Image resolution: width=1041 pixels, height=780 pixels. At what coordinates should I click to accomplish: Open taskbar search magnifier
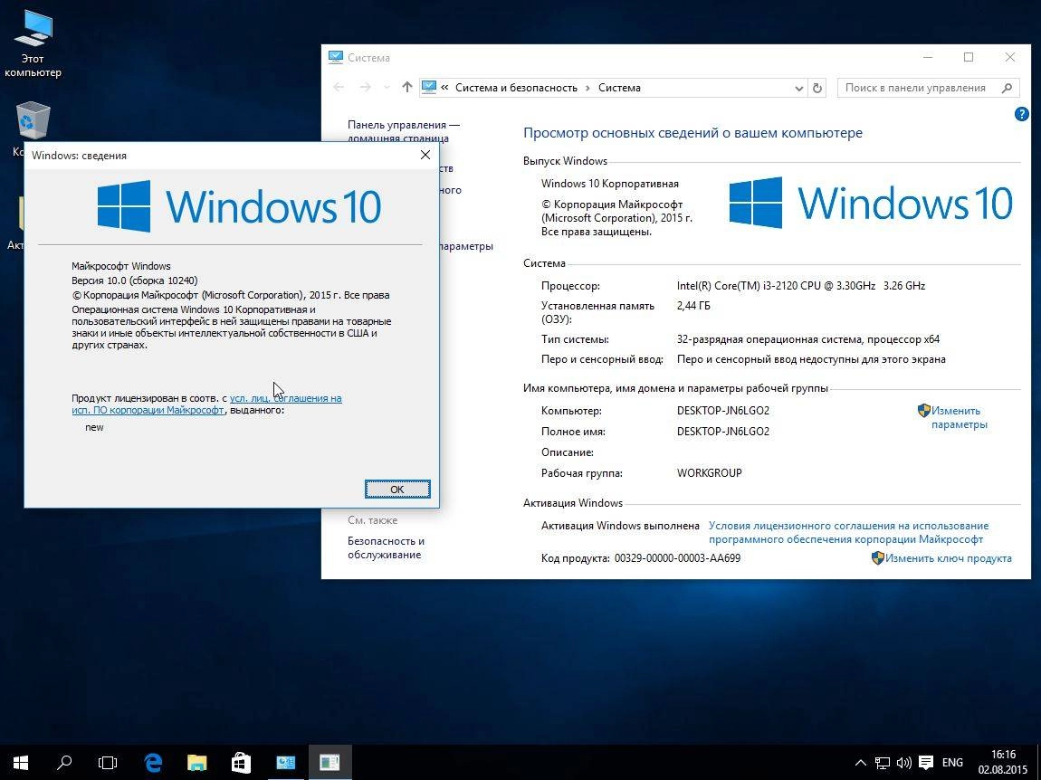[64, 763]
